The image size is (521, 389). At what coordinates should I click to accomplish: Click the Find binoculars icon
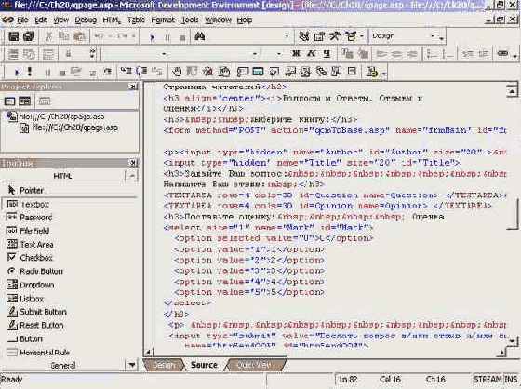pyautogui.click(x=199, y=36)
